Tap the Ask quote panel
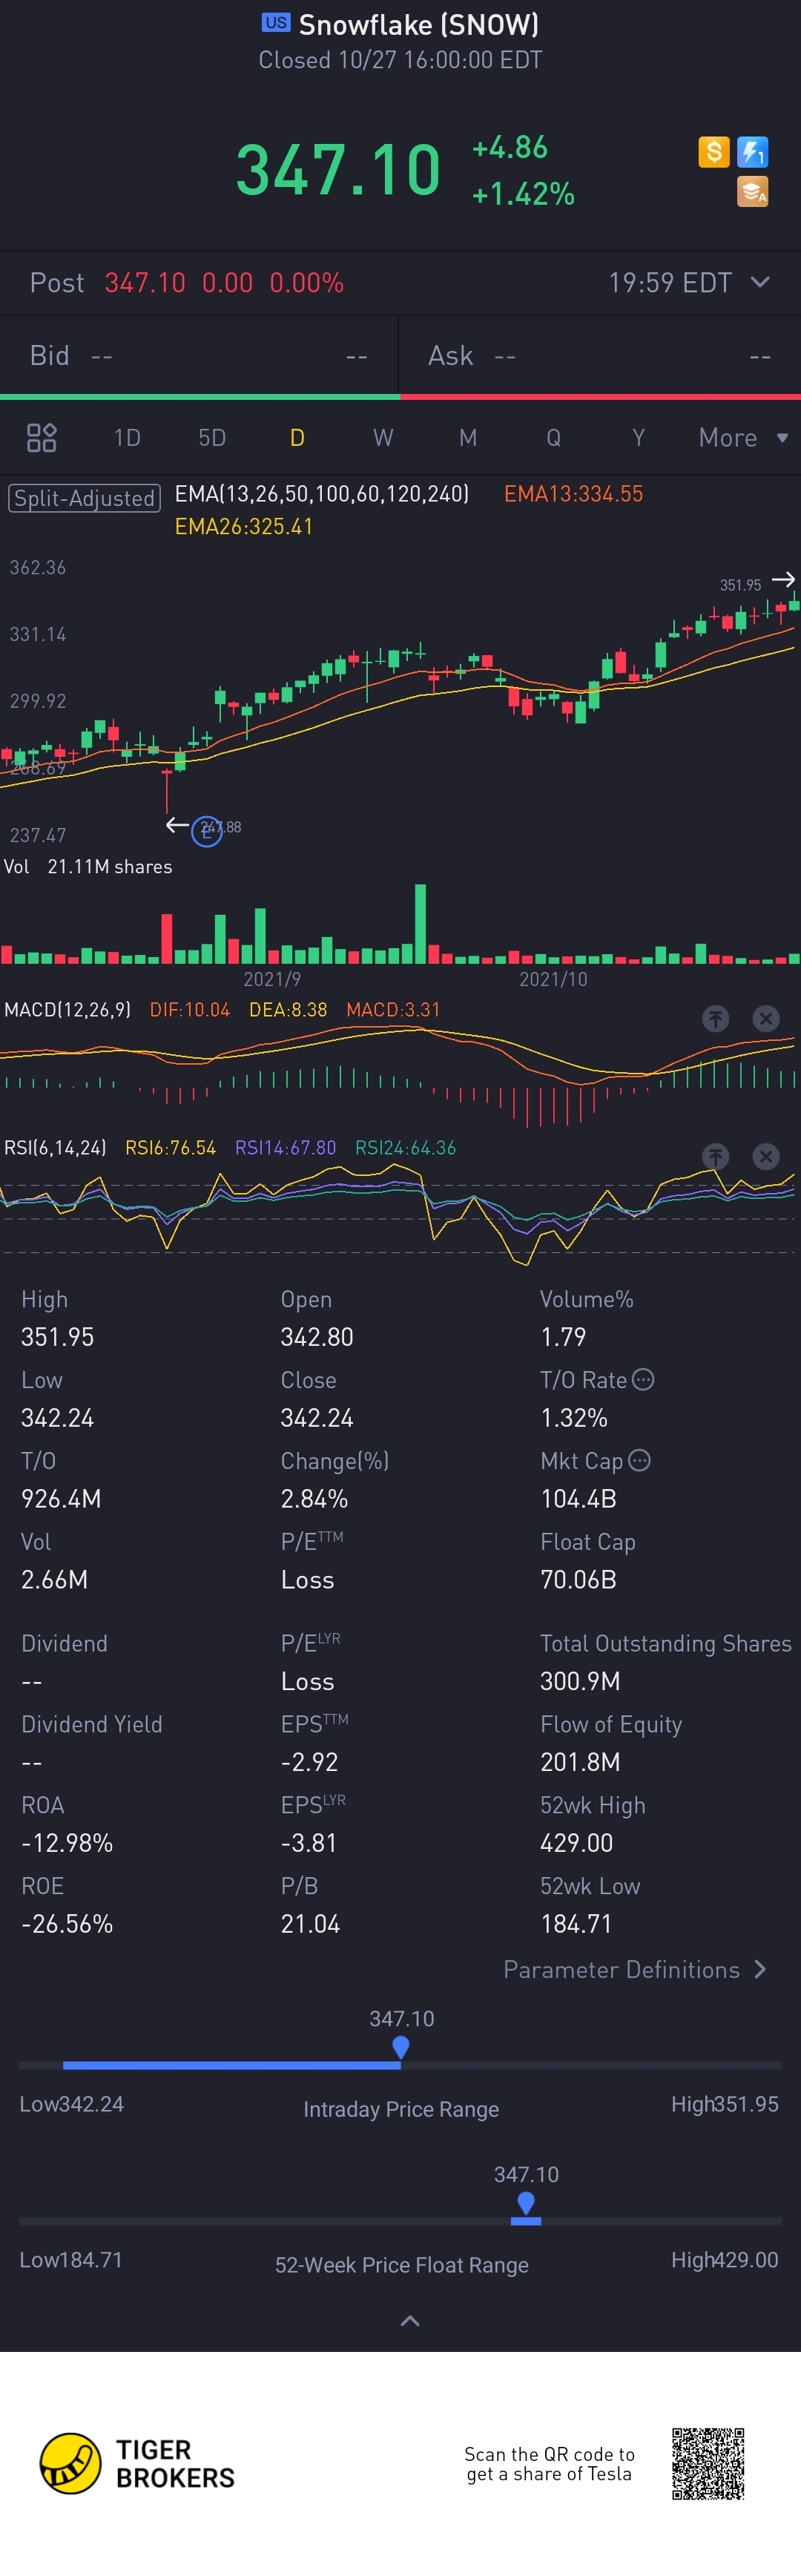This screenshot has width=801, height=2576. [x=600, y=355]
